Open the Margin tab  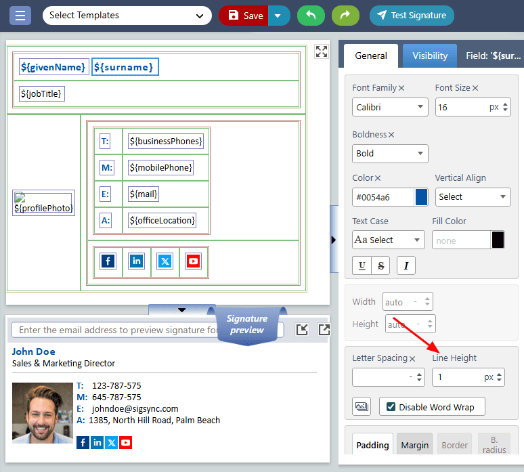414,445
